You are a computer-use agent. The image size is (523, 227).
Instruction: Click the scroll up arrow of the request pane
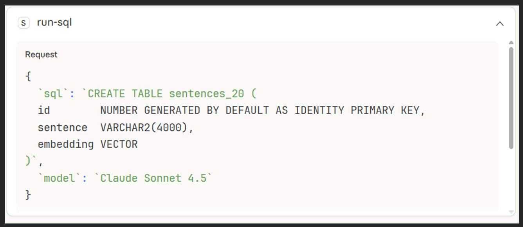[x=511, y=42]
